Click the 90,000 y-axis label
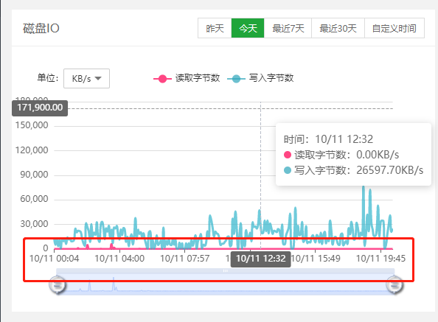 (34, 175)
